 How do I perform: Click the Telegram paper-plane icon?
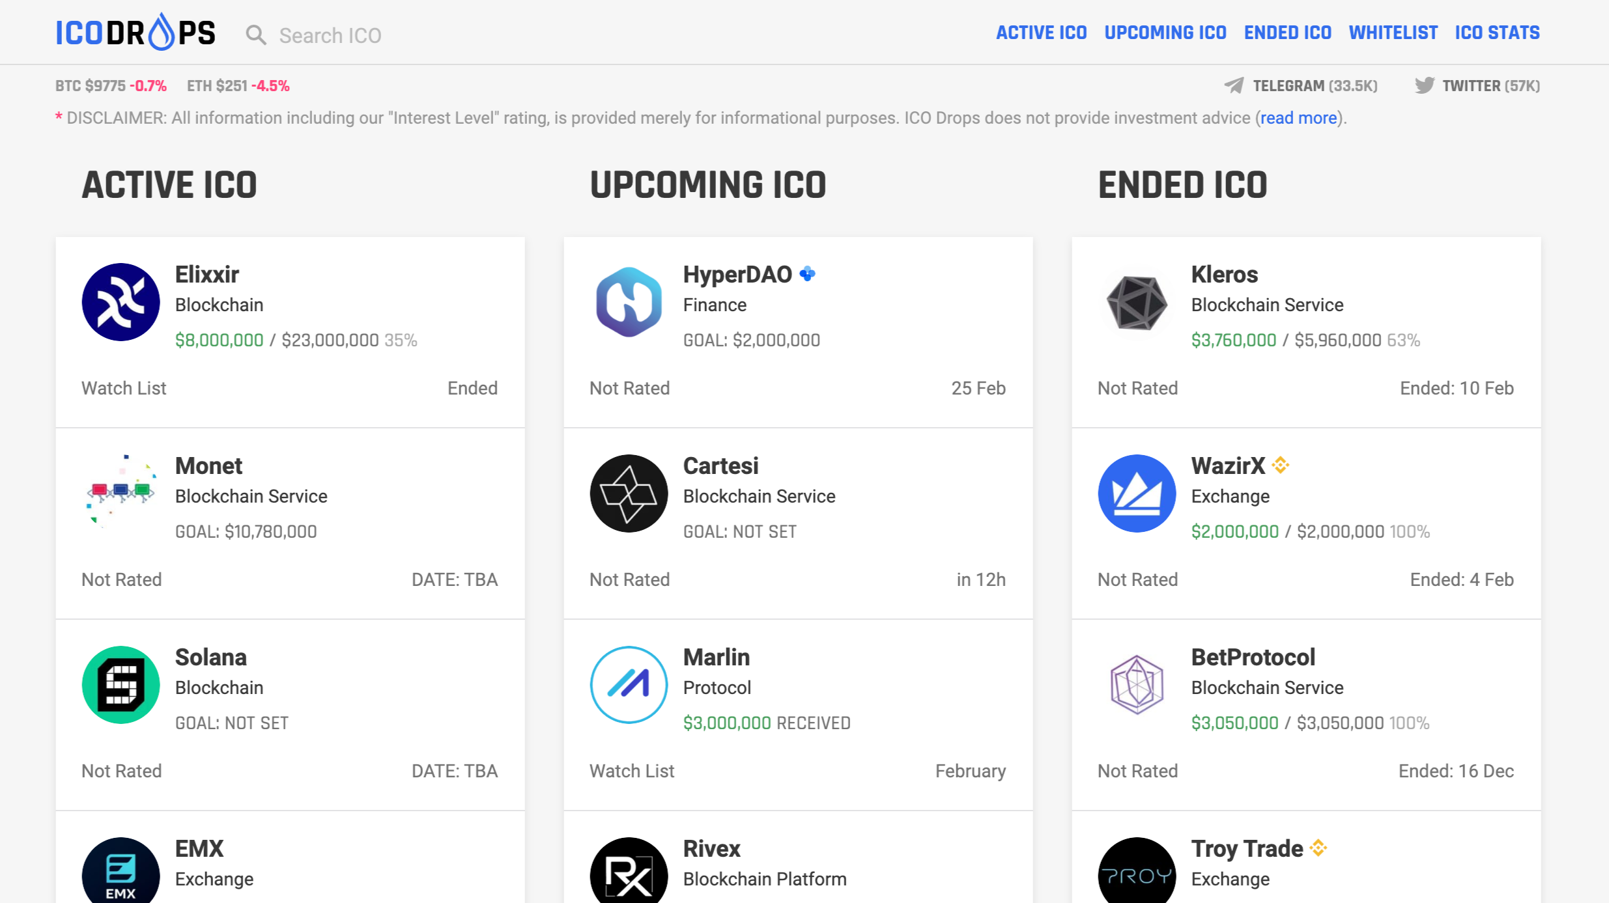coord(1234,85)
